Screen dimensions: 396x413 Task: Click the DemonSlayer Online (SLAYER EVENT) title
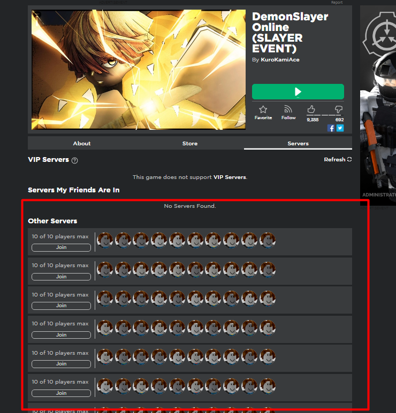(x=290, y=33)
